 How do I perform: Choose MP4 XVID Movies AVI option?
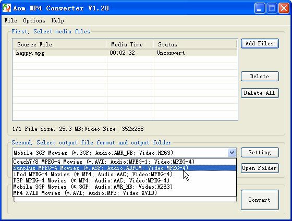coord(125,193)
